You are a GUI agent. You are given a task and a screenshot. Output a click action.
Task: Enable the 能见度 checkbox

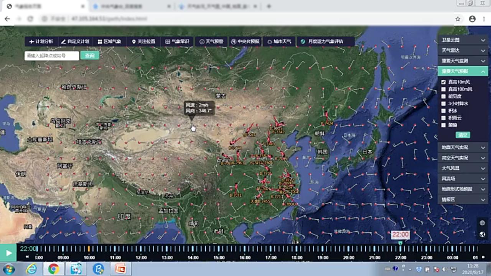tap(443, 96)
